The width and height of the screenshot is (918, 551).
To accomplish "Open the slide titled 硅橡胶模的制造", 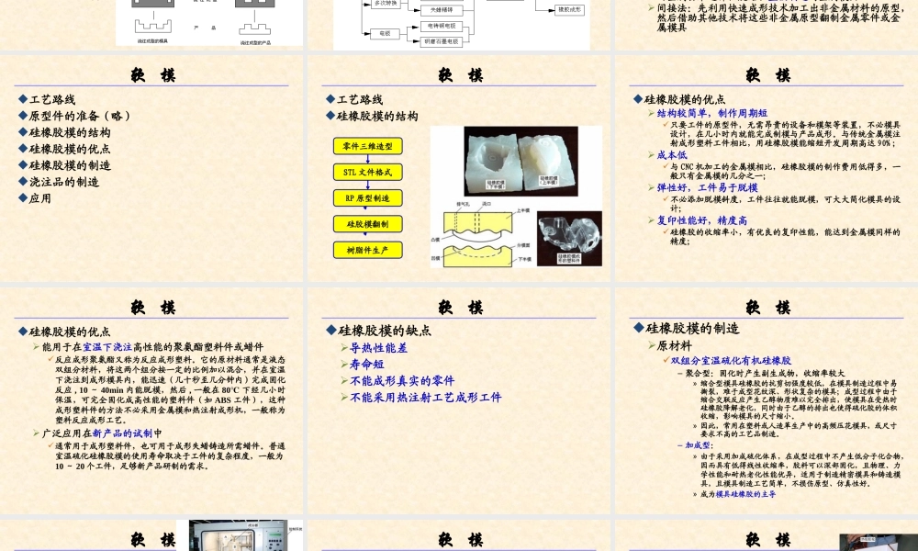I will [767, 401].
